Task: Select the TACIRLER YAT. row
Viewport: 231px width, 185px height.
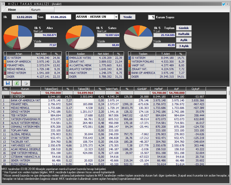Action: point(114,142)
